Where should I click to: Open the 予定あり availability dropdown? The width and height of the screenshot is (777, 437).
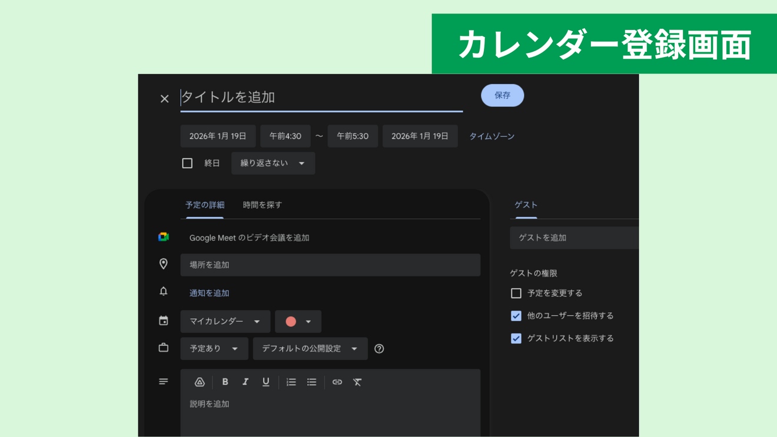coord(214,348)
